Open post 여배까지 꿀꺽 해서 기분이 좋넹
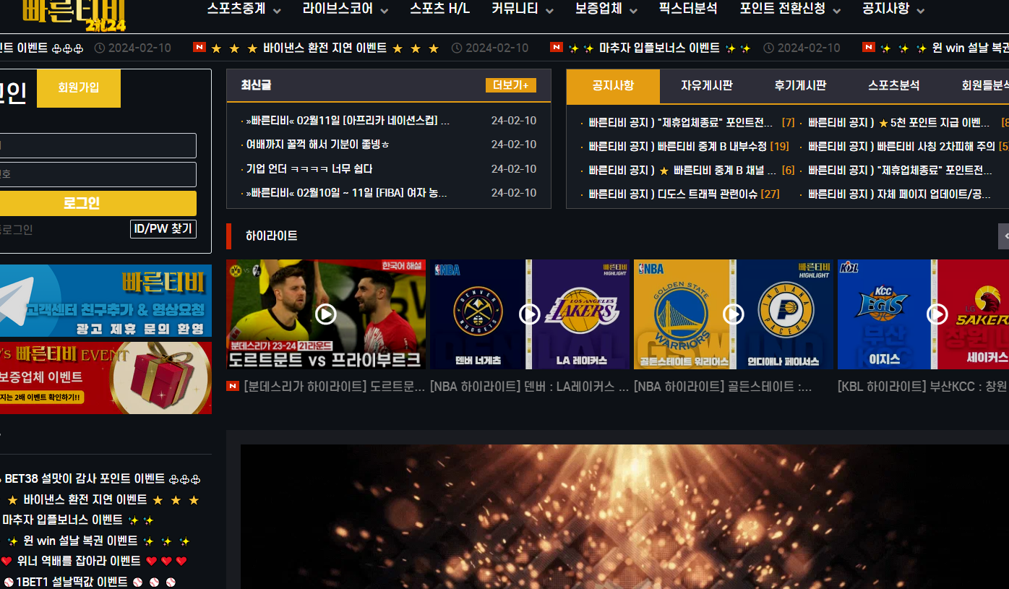The image size is (1009, 589). pos(318,145)
